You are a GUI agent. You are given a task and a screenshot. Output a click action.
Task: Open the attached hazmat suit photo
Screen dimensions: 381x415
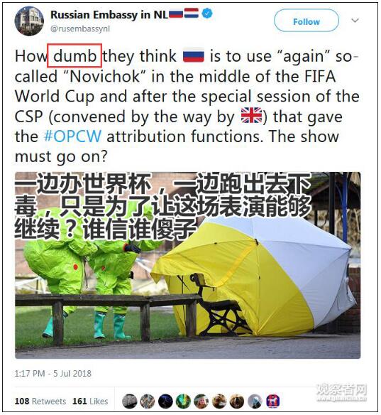coord(187,265)
